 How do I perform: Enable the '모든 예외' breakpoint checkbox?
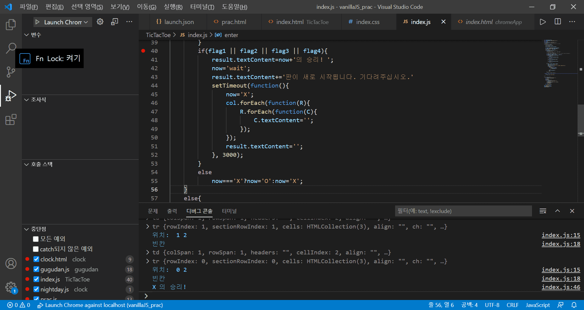36,239
